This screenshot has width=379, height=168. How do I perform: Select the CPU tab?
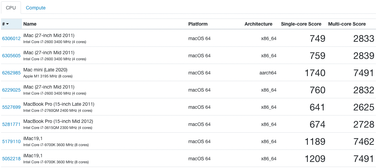(x=11, y=8)
